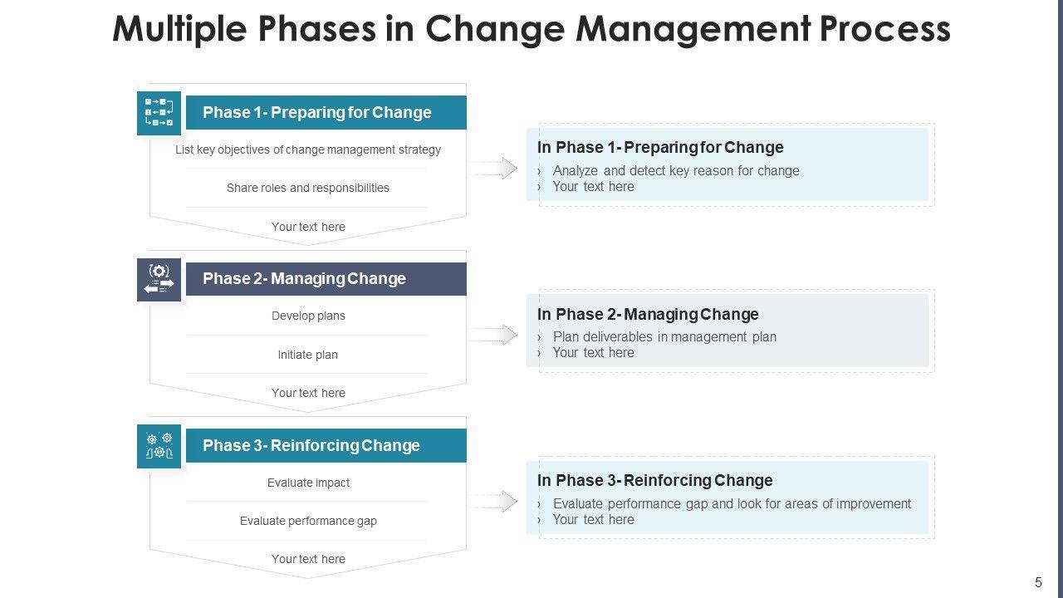The height and width of the screenshot is (598, 1063).
Task: Click the 'Evaluate impact' text item
Action: [308, 483]
